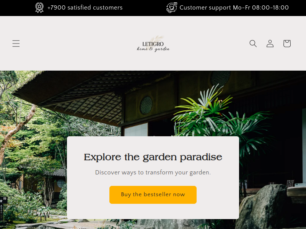Click 'Discover ways to transform your garden.' text

click(x=153, y=173)
